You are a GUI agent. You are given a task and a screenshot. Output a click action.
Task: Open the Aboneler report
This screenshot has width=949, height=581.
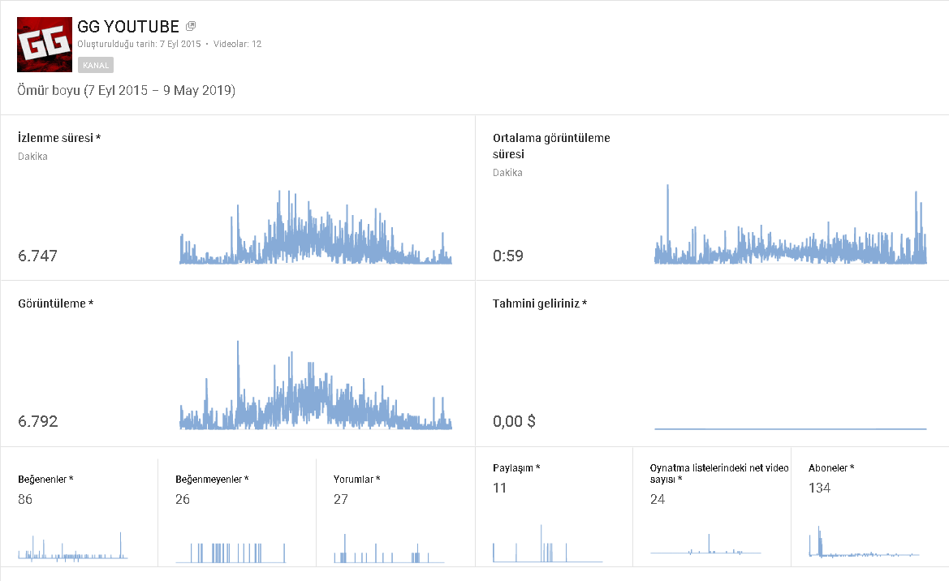(831, 468)
